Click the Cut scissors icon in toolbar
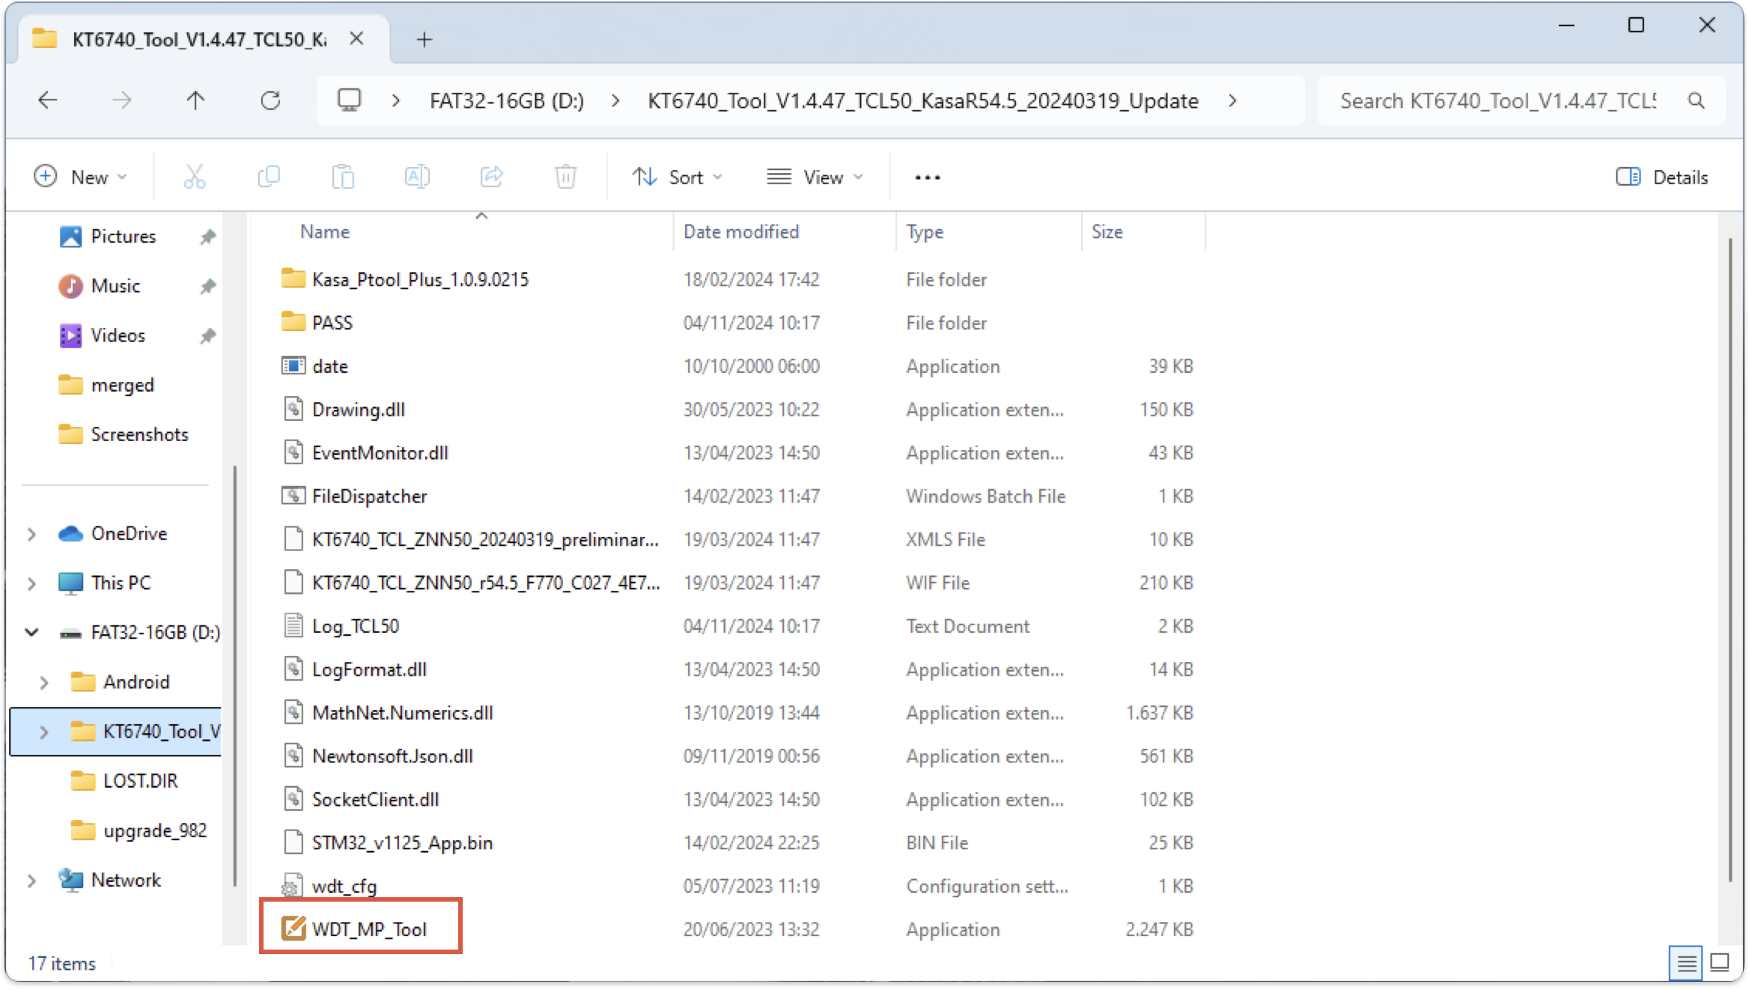Image resolution: width=1749 pixels, height=990 pixels. 194,177
